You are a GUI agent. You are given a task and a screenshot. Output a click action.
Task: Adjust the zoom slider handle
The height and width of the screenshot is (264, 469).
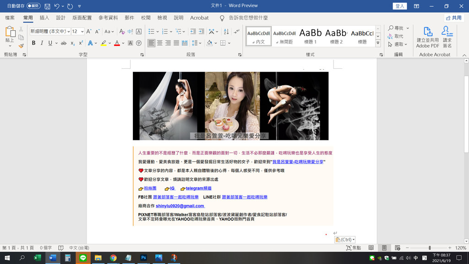[x=430, y=248]
